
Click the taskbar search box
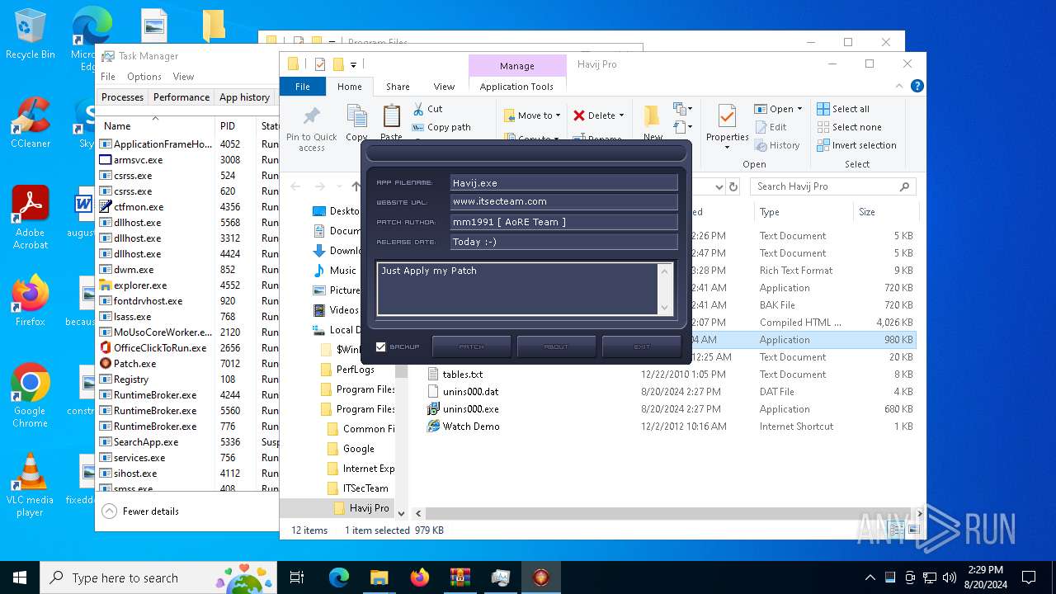point(158,577)
